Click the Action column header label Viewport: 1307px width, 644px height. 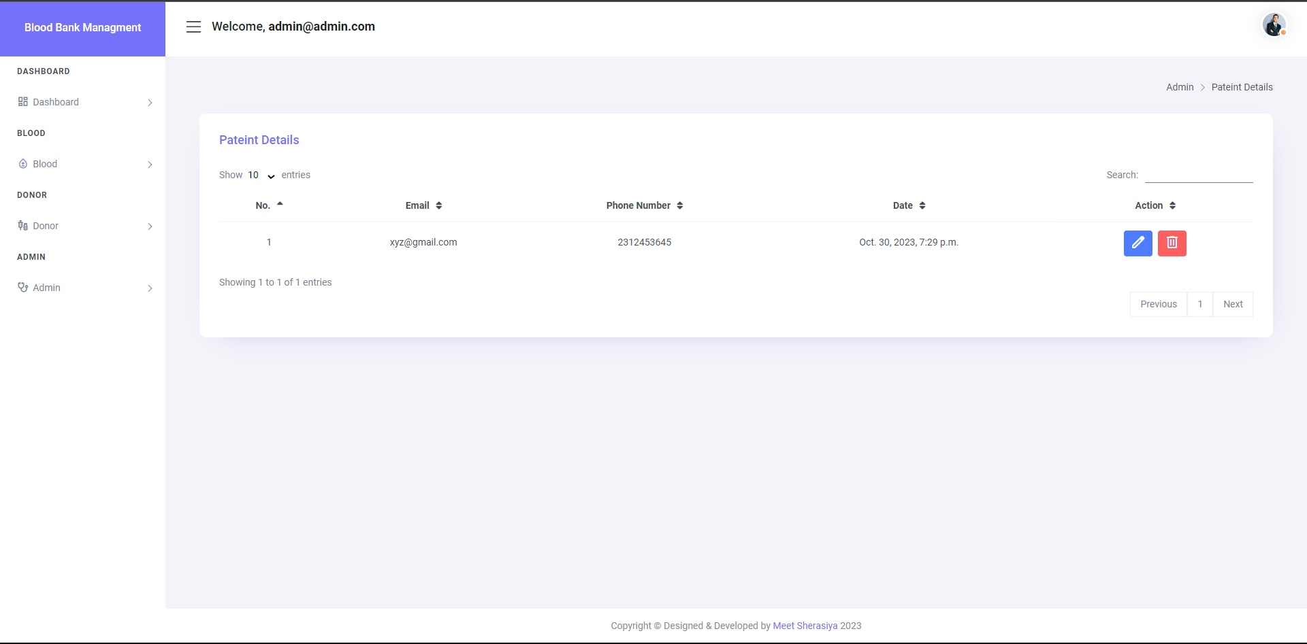pos(1148,205)
